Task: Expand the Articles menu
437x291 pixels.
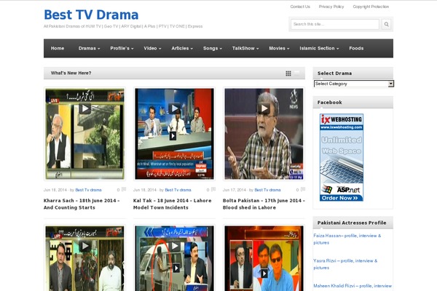Action: click(182, 49)
